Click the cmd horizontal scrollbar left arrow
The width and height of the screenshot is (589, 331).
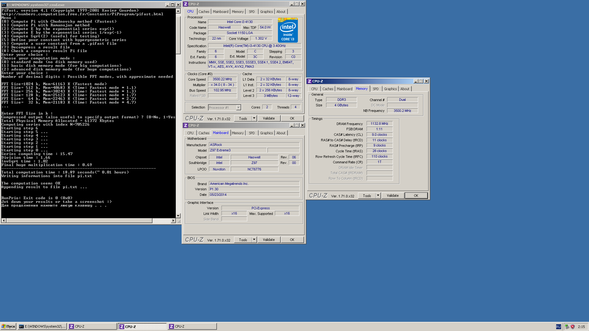point(4,221)
